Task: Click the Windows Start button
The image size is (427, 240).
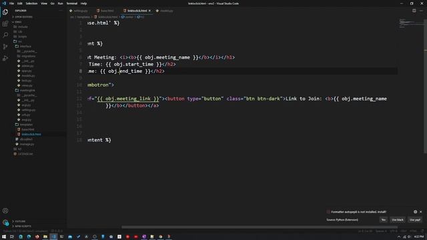Action: 4,237
